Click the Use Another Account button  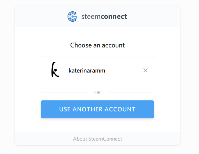pyautogui.click(x=97, y=109)
